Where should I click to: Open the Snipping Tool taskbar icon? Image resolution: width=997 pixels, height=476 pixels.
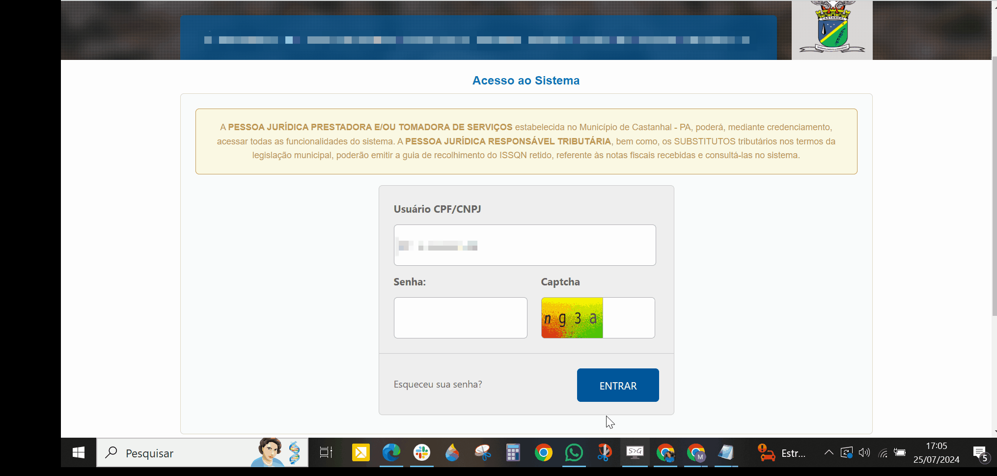(x=483, y=452)
